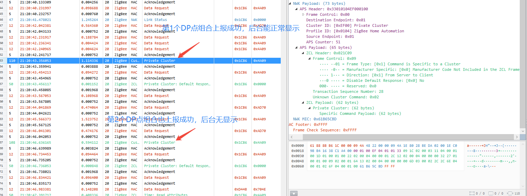Image resolution: width=527 pixels, height=196 pixels.
Task: Click the selection count icon in status bar
Action: 472,194
